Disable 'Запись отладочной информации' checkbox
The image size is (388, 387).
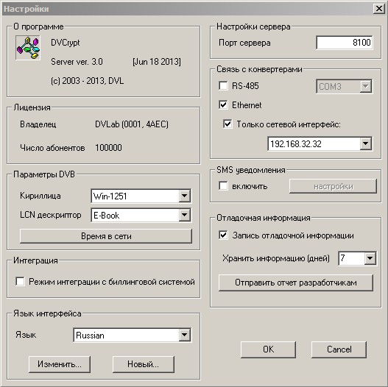pos(223,235)
